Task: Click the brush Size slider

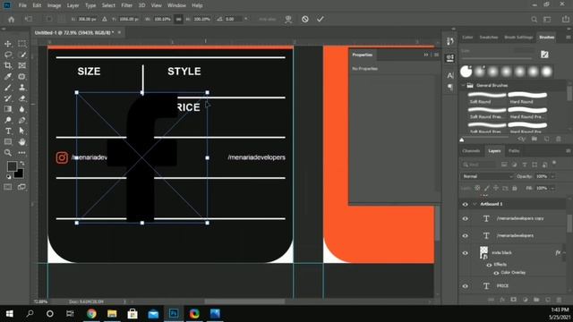Action: point(497,58)
